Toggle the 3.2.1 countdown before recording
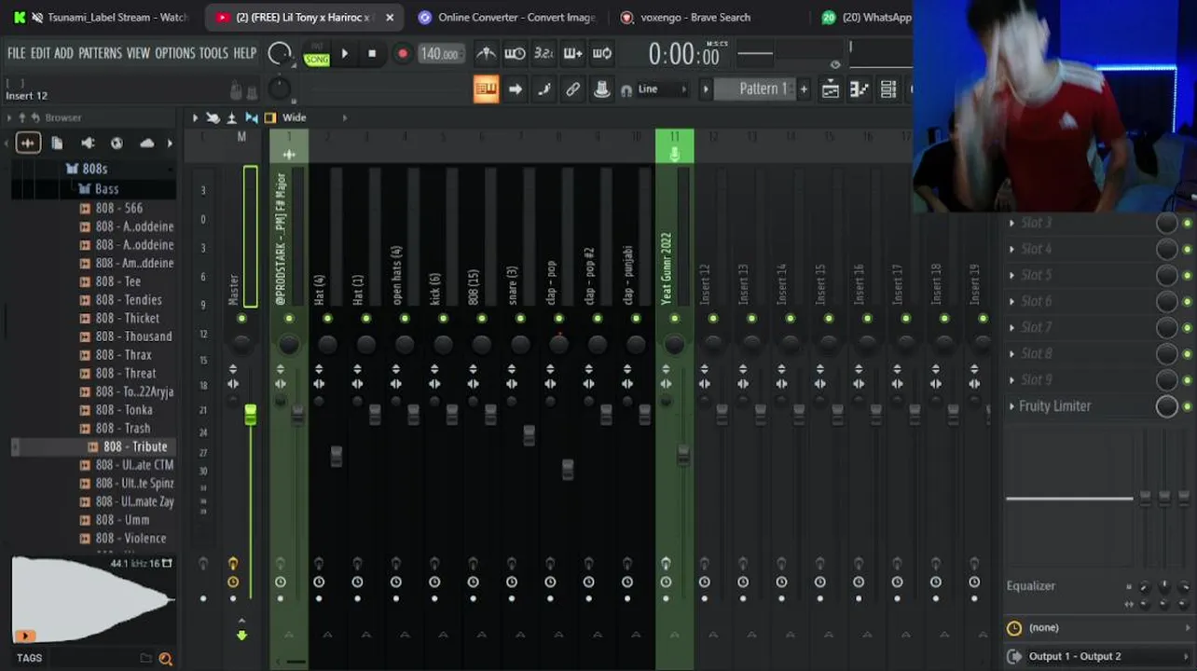This screenshot has height=671, width=1197. point(543,53)
